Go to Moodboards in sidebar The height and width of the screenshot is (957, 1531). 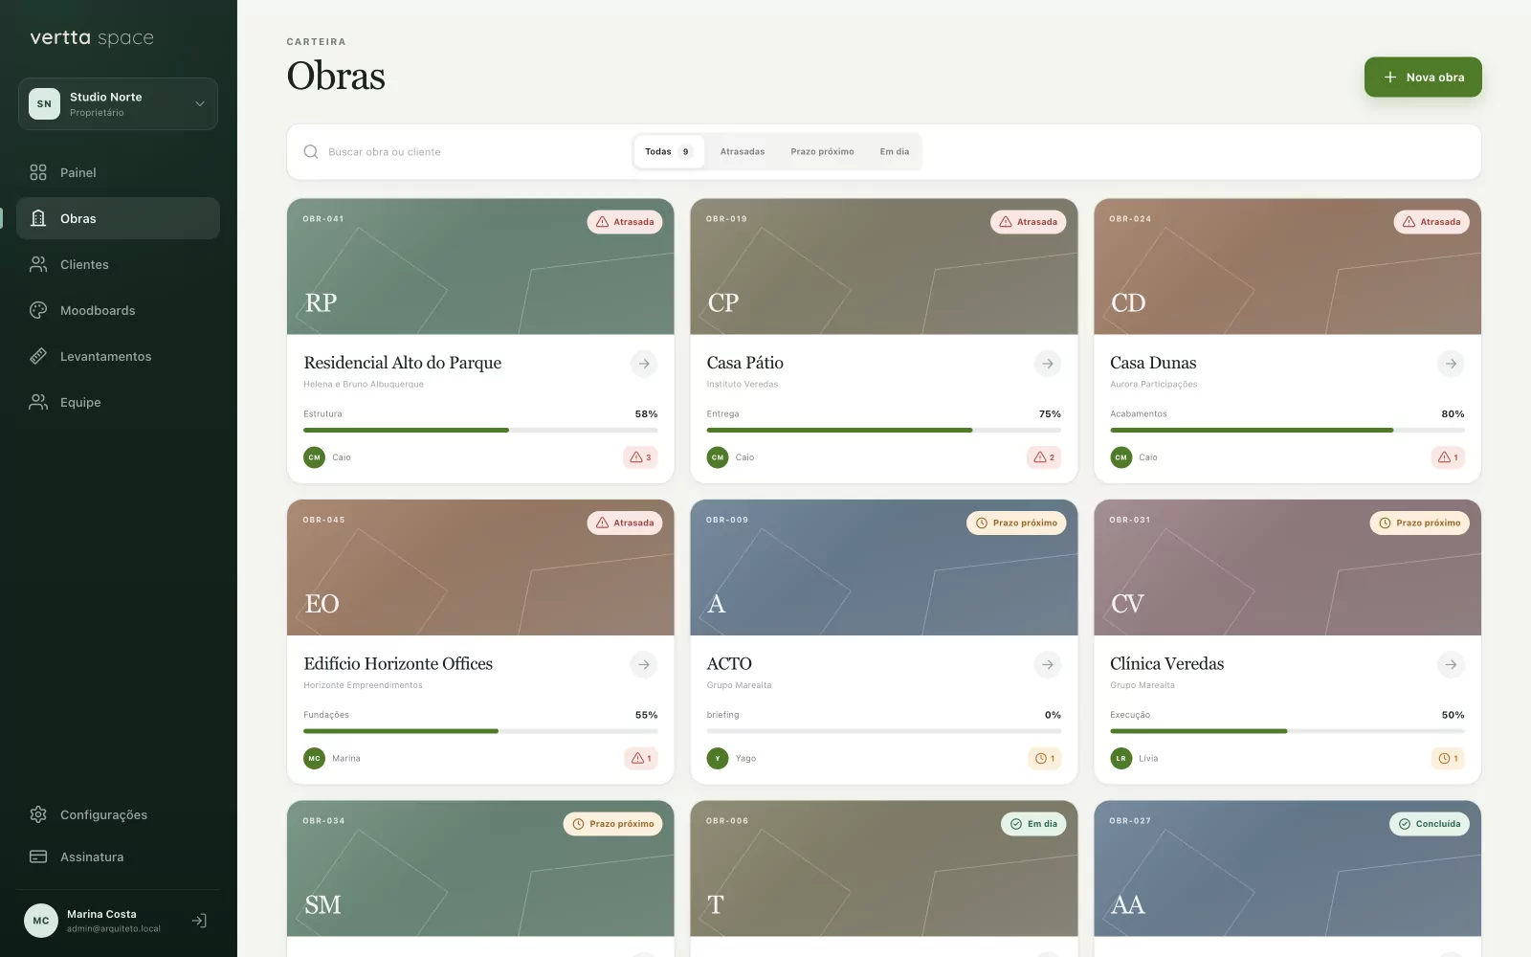click(x=118, y=310)
